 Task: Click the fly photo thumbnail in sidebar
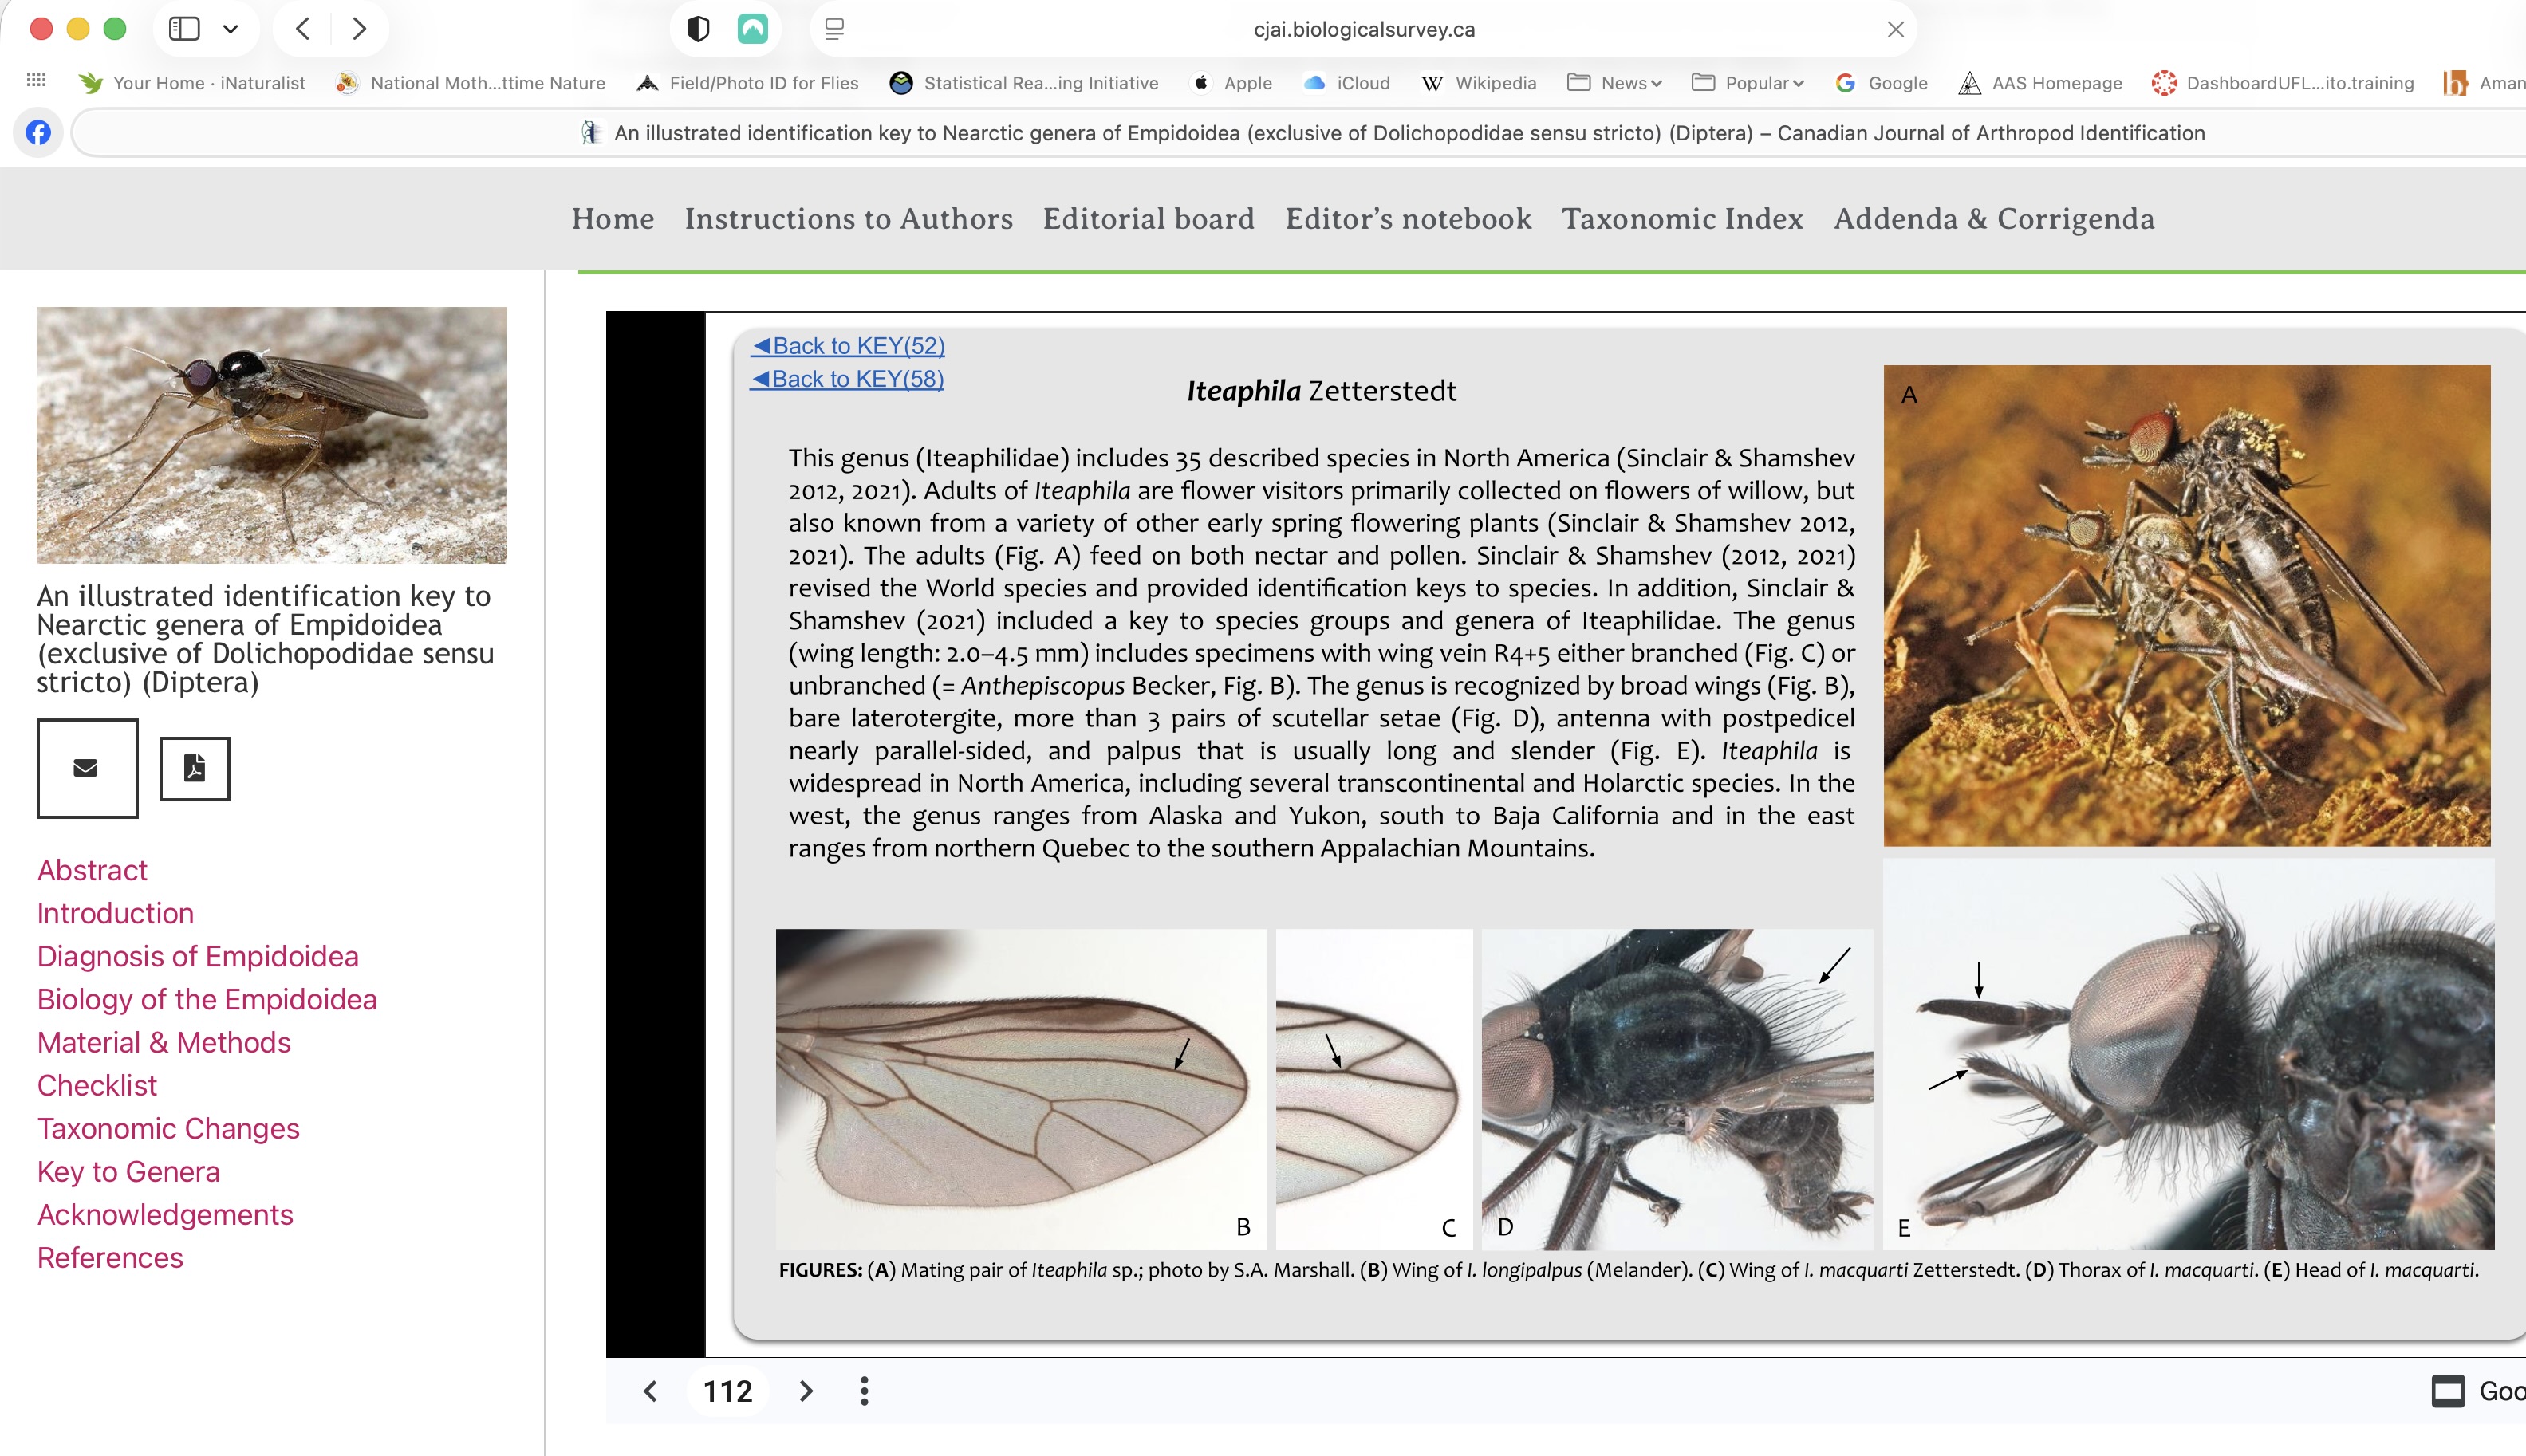272,435
